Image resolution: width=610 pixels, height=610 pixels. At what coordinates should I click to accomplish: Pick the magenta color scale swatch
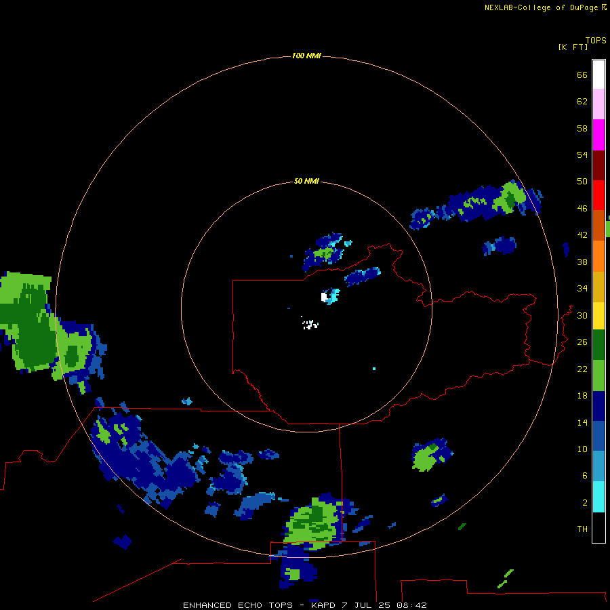tap(598, 135)
